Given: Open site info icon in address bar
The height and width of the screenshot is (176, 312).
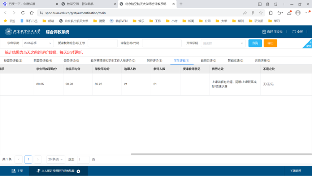Looking at the screenshot, I should 42,13.
